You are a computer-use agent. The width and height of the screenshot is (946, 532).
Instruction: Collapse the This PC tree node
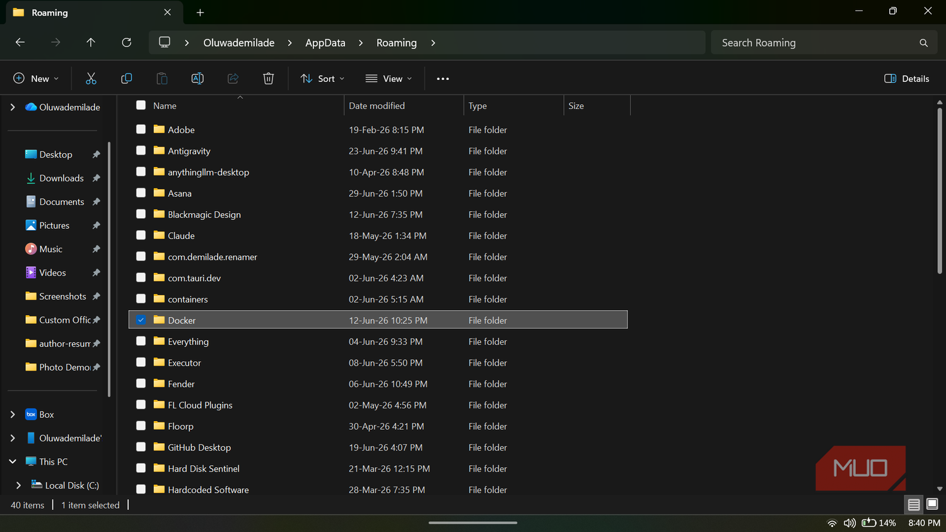tap(13, 461)
